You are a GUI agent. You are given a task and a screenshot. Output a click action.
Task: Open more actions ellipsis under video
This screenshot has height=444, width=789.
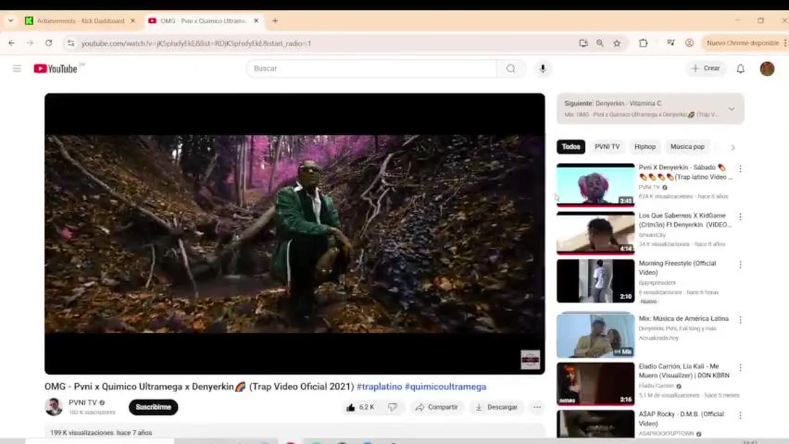click(537, 407)
